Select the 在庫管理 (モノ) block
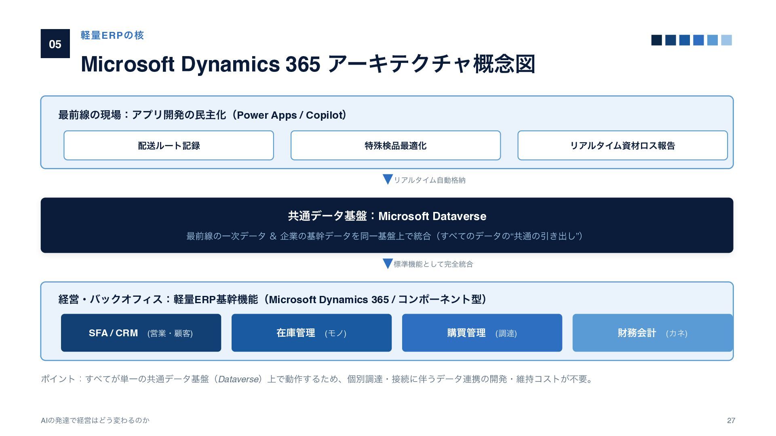The height and width of the screenshot is (436, 776). tap(312, 333)
